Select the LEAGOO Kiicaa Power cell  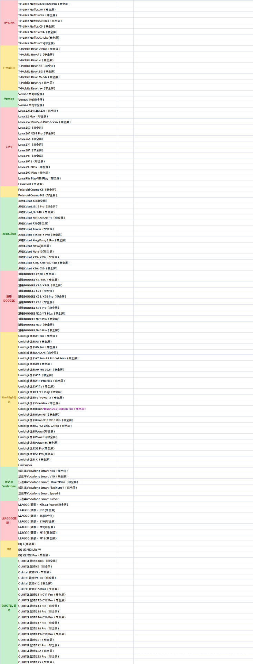coord(67,505)
